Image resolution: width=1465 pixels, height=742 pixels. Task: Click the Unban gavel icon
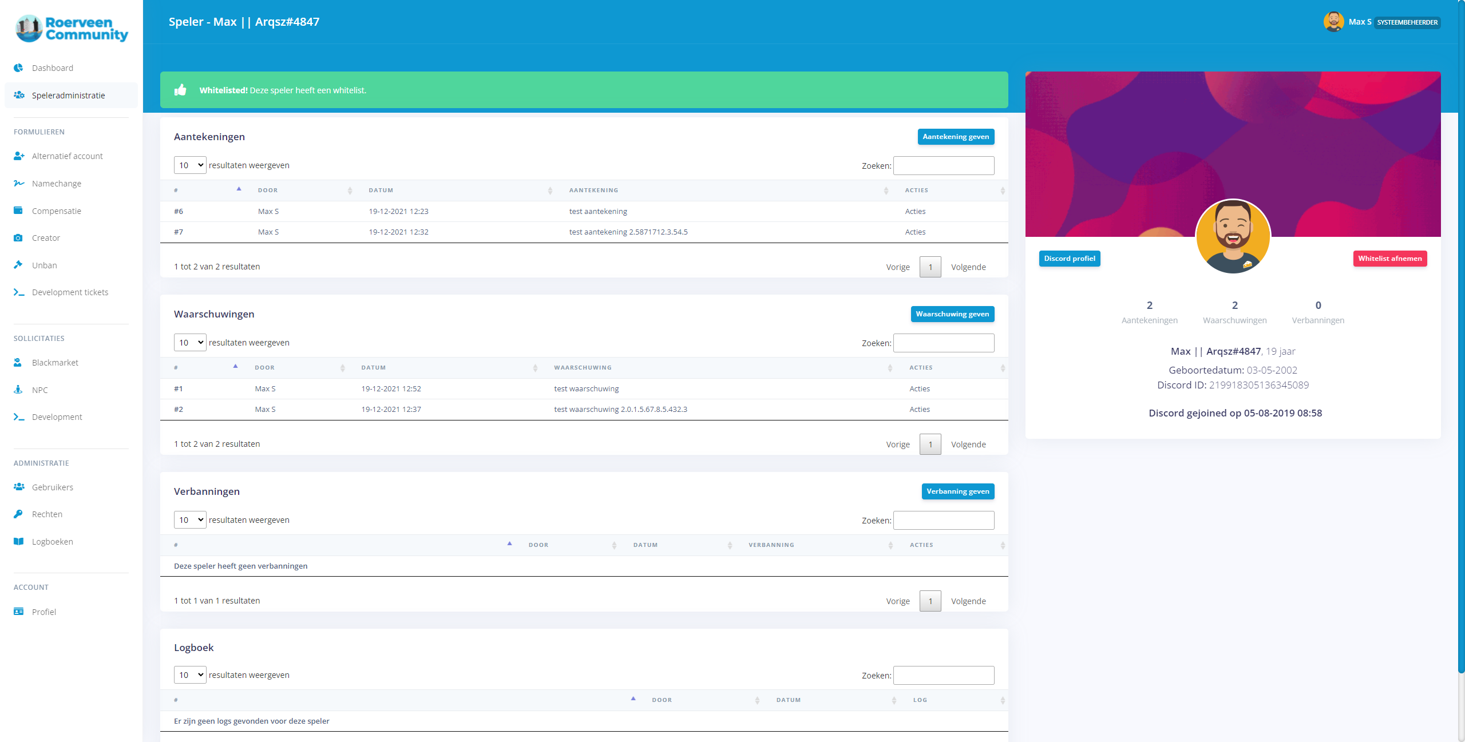coord(18,265)
